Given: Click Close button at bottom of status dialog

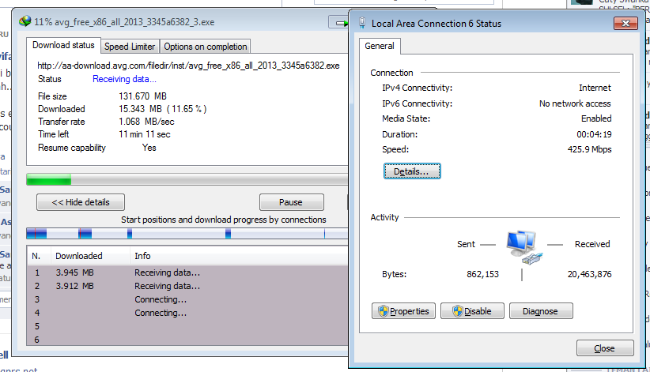Looking at the screenshot, I should click(605, 348).
